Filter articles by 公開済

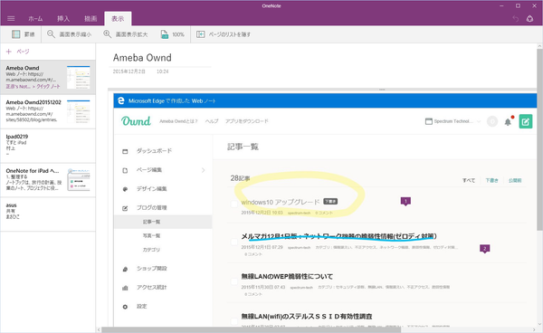click(x=515, y=180)
